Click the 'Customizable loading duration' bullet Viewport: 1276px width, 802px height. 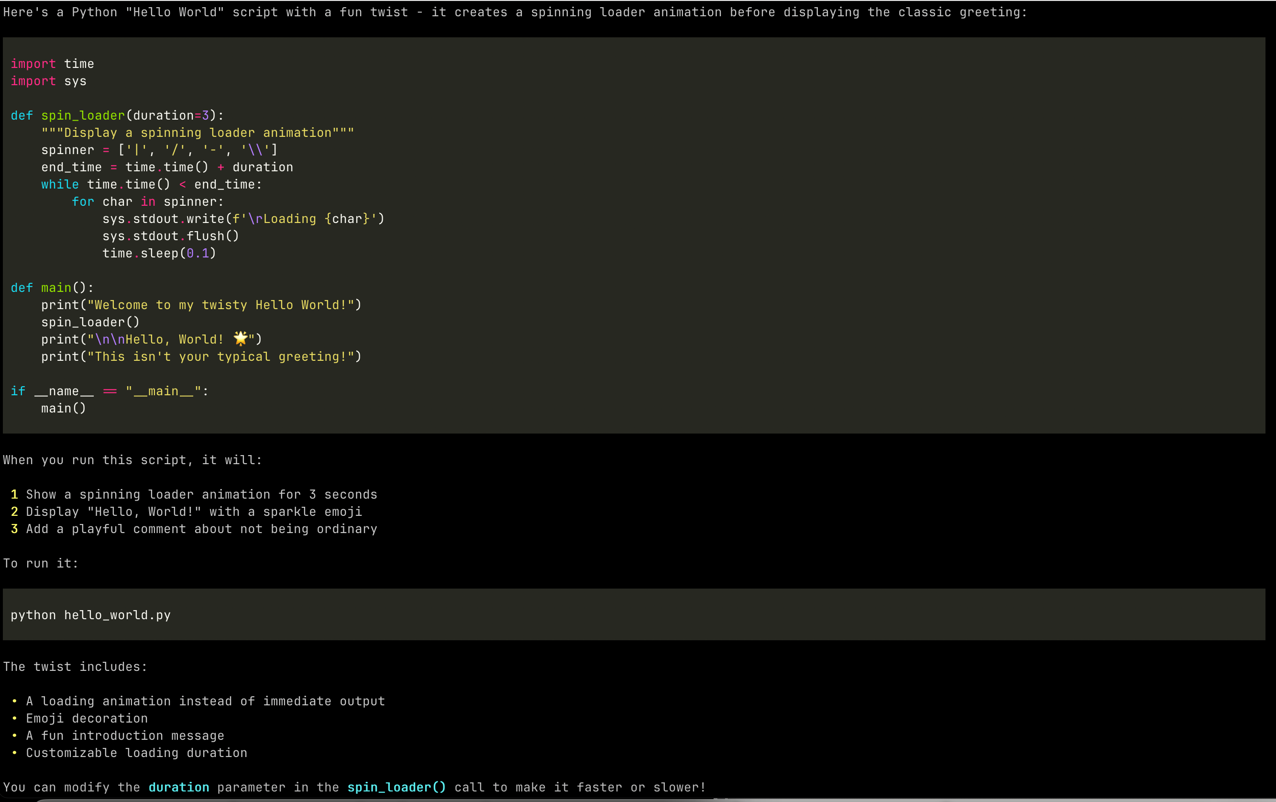129,753
